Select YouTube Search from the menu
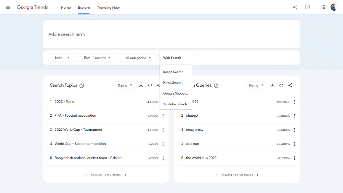Image resolution: width=343 pixels, height=193 pixels. 175,104
